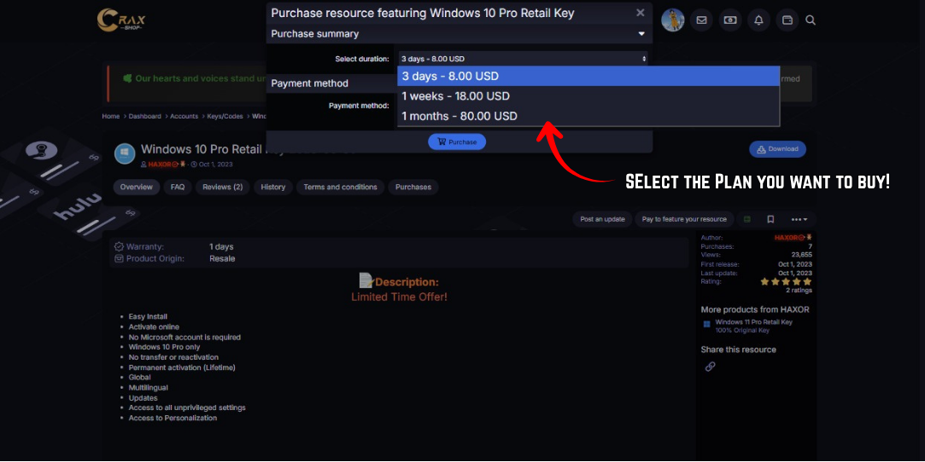Open the messages envelope icon

click(x=701, y=20)
